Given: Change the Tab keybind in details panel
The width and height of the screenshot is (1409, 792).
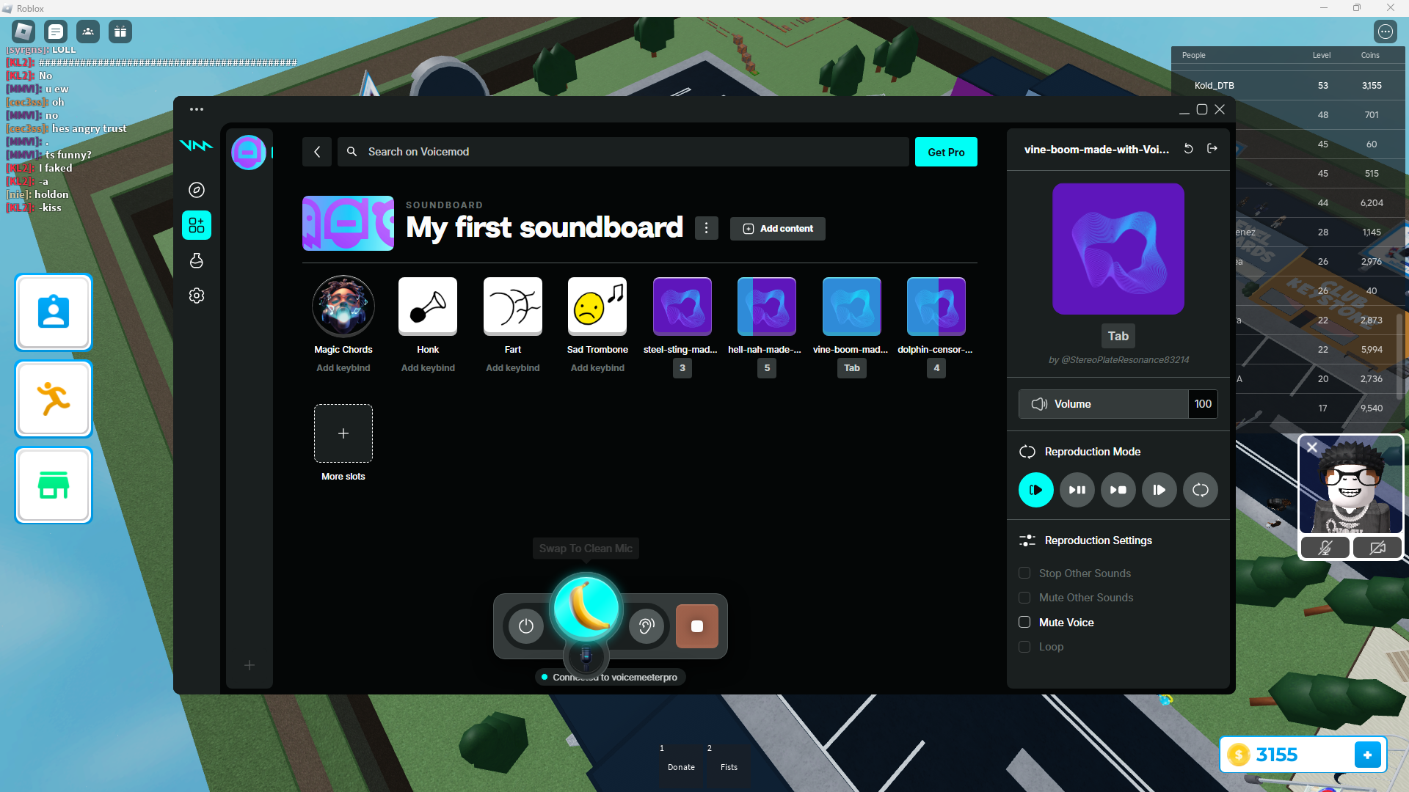Looking at the screenshot, I should 1118,336.
